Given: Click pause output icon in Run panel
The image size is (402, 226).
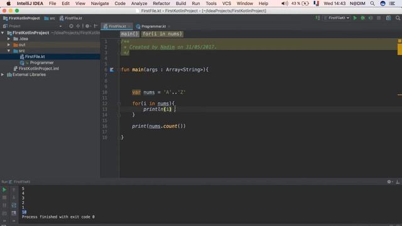Looking at the screenshot, I should [4, 205].
